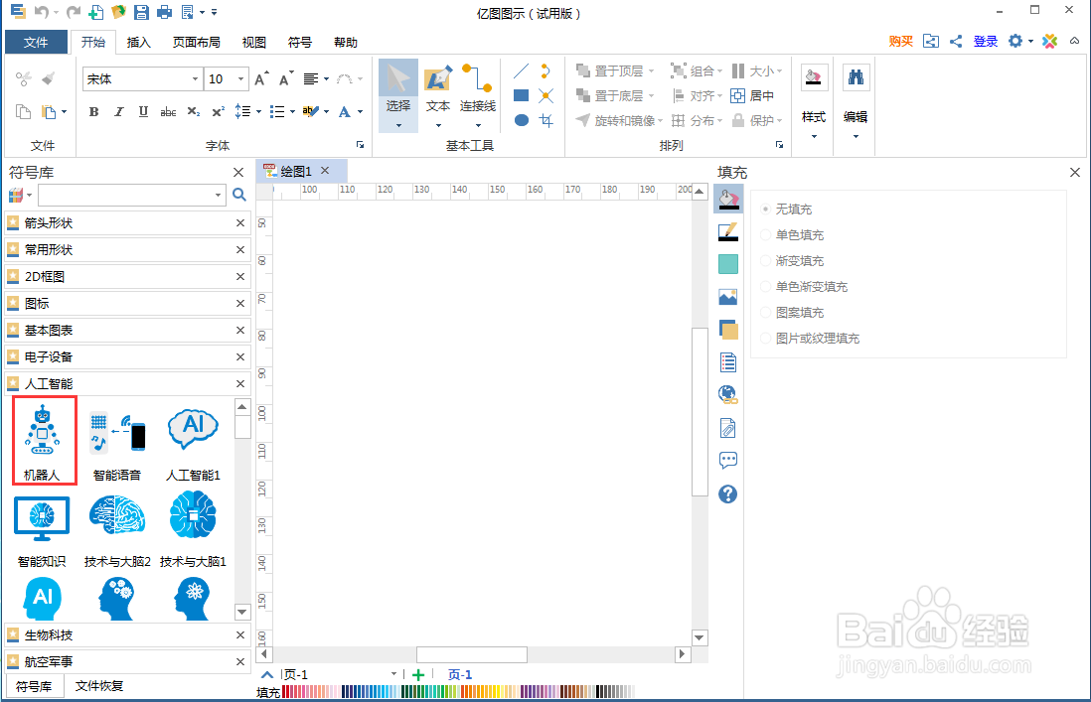Open the font size 10 dropdown
Viewport: 1091px width, 702px height.
[240, 79]
